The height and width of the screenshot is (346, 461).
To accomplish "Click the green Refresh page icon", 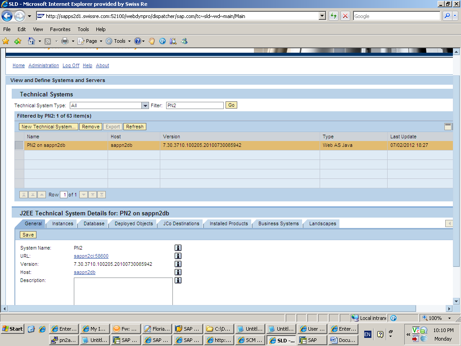I will 334,16.
